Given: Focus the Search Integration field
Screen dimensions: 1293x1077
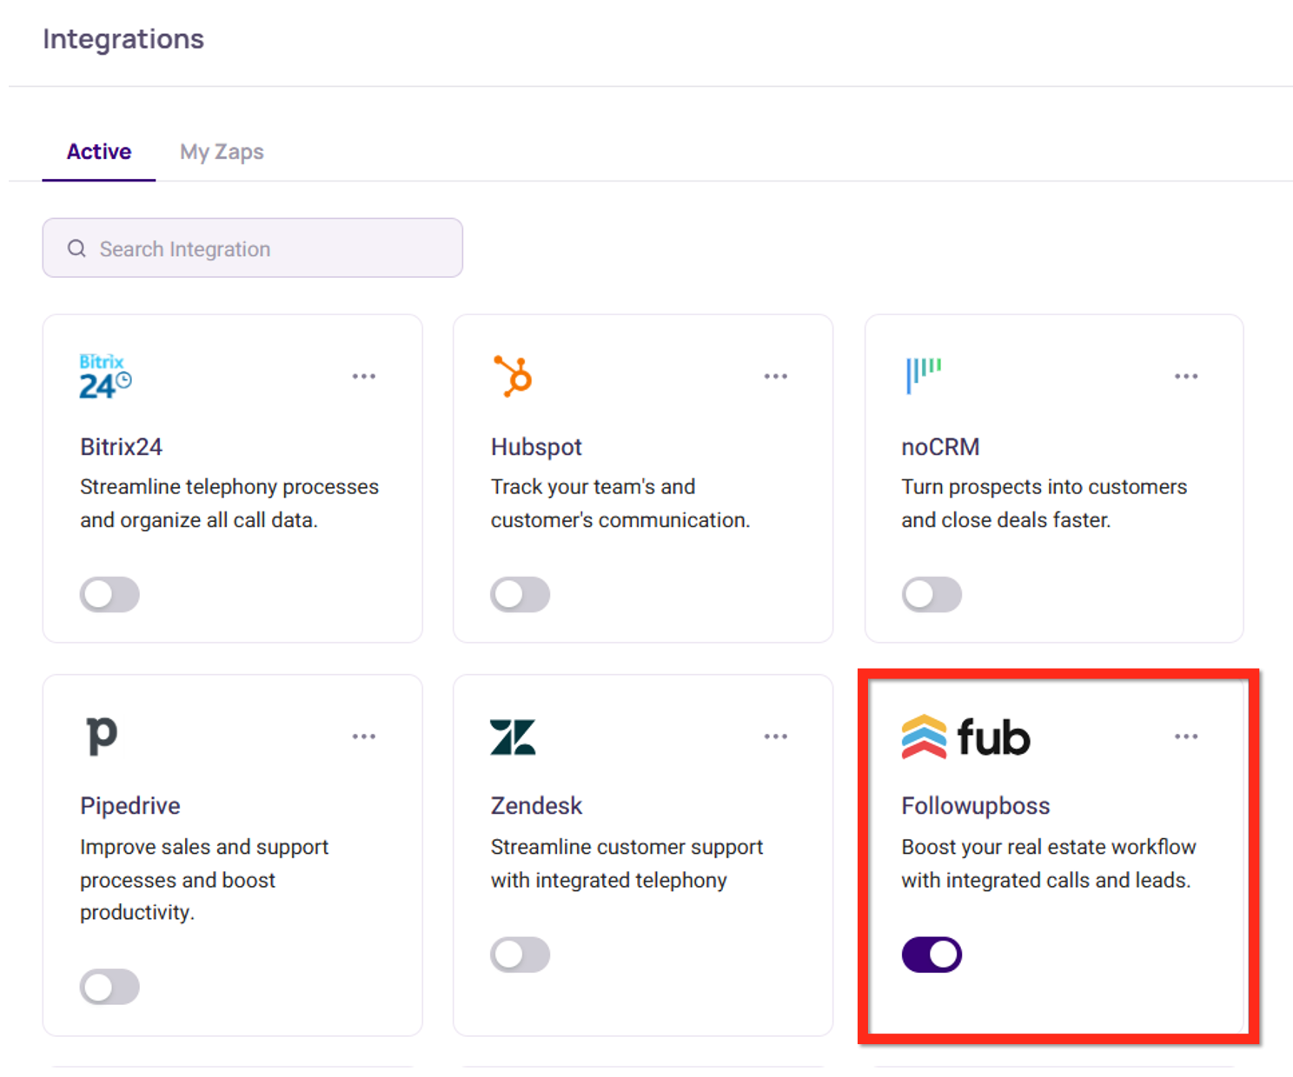Looking at the screenshot, I should click(x=253, y=248).
